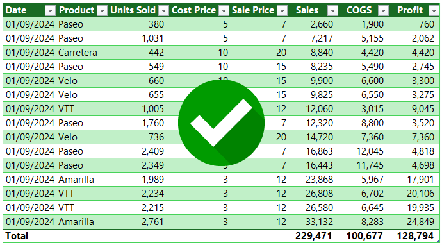442x245 pixels.
Task: Click the Sales cell showing 8,235
Action: pyautogui.click(x=322, y=67)
